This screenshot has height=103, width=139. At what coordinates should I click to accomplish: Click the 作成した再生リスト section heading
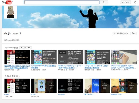(x=12, y=76)
